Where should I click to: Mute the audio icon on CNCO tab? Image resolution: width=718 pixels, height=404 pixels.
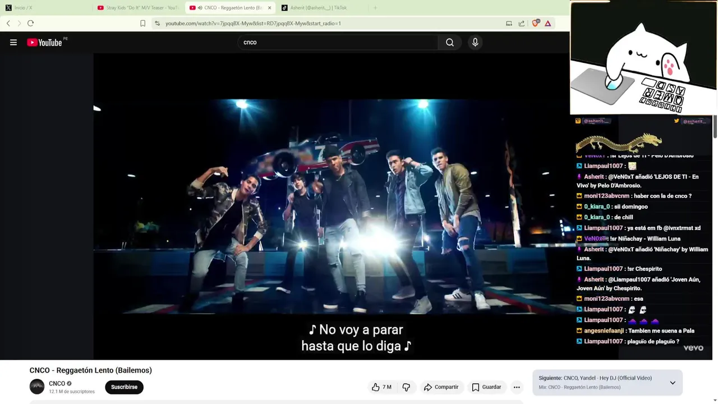(200, 8)
